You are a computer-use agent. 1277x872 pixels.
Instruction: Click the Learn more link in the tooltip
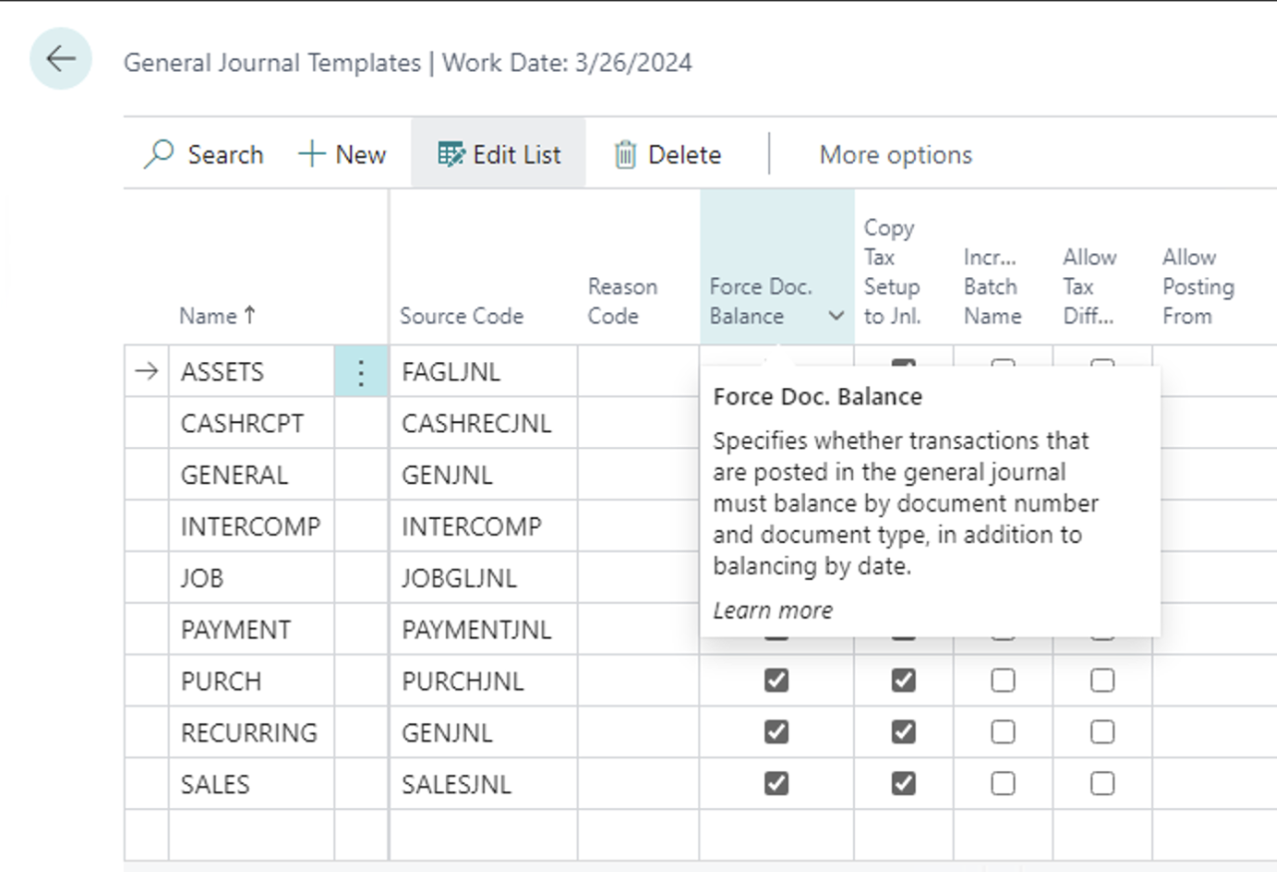point(772,610)
